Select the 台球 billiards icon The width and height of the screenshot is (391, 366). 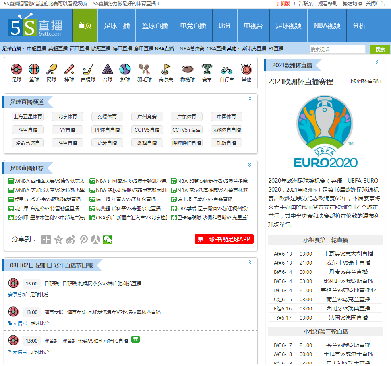pos(107,69)
